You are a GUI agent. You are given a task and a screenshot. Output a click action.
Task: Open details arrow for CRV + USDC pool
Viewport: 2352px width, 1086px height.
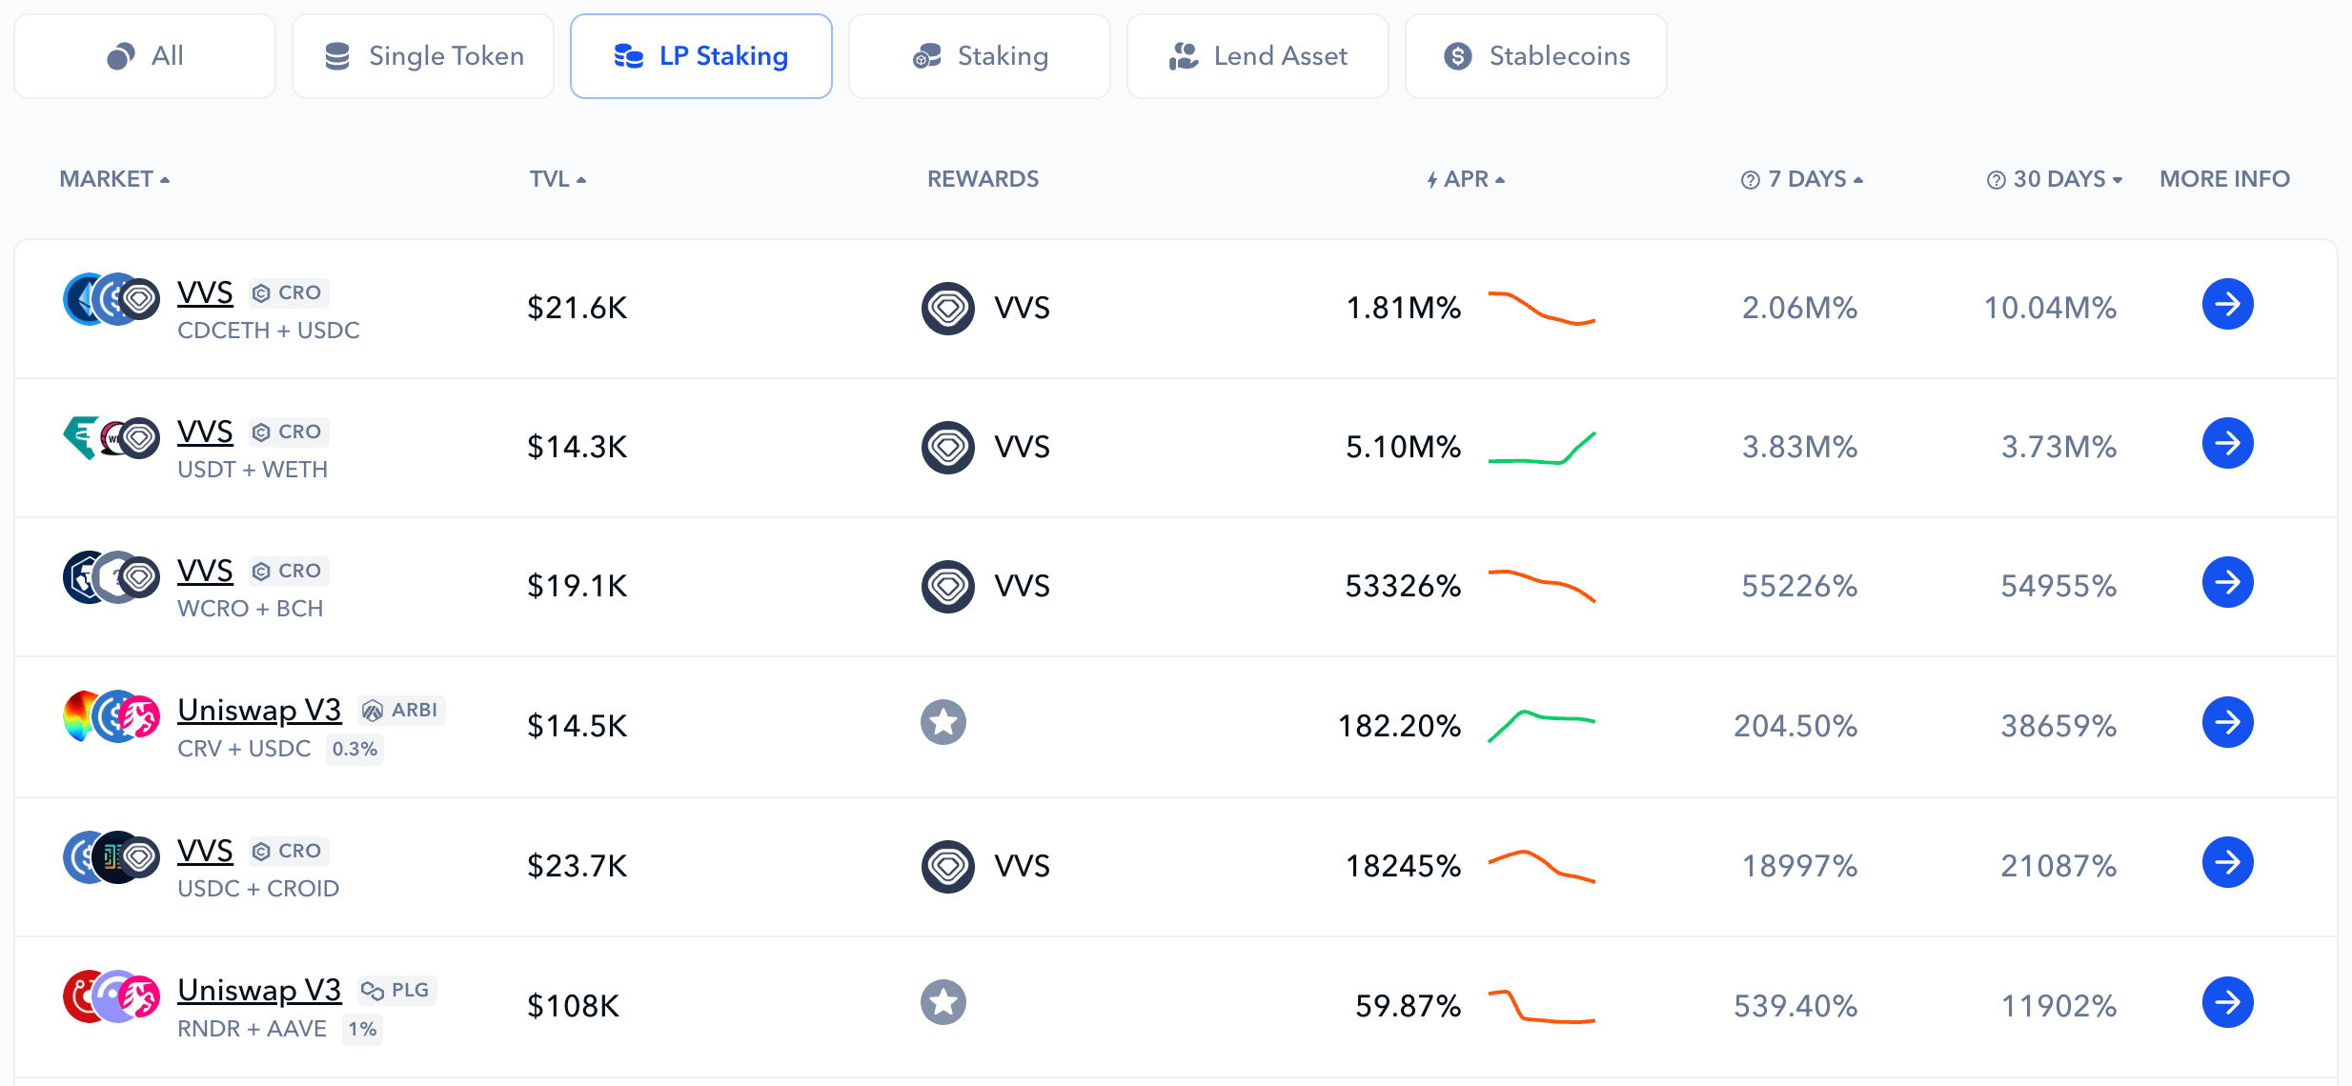tap(2227, 722)
